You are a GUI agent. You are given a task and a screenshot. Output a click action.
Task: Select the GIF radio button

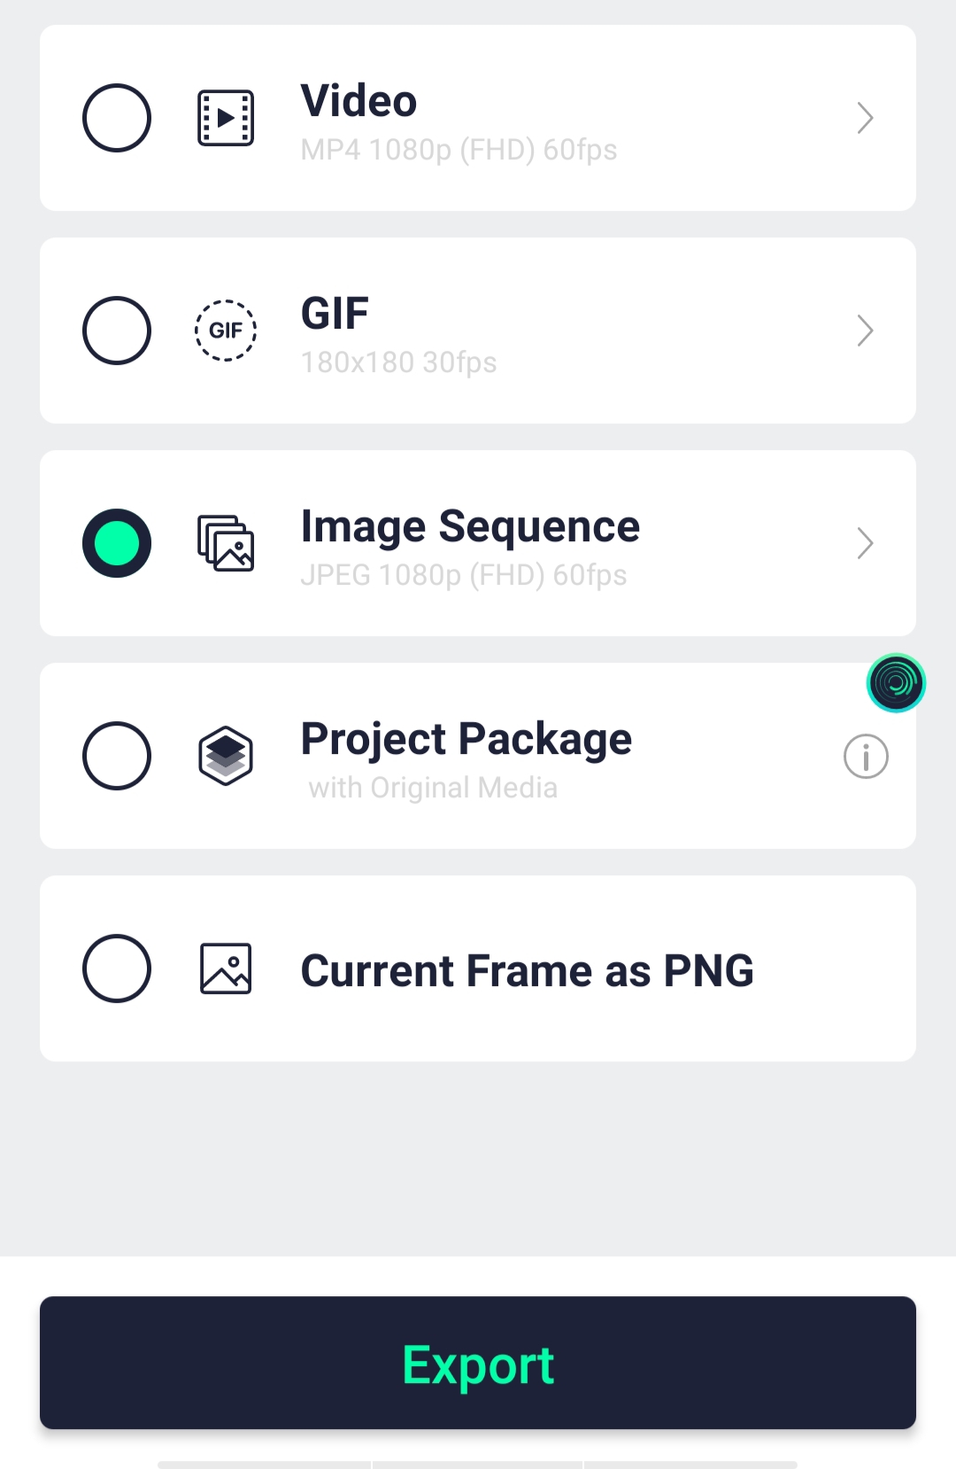click(117, 330)
